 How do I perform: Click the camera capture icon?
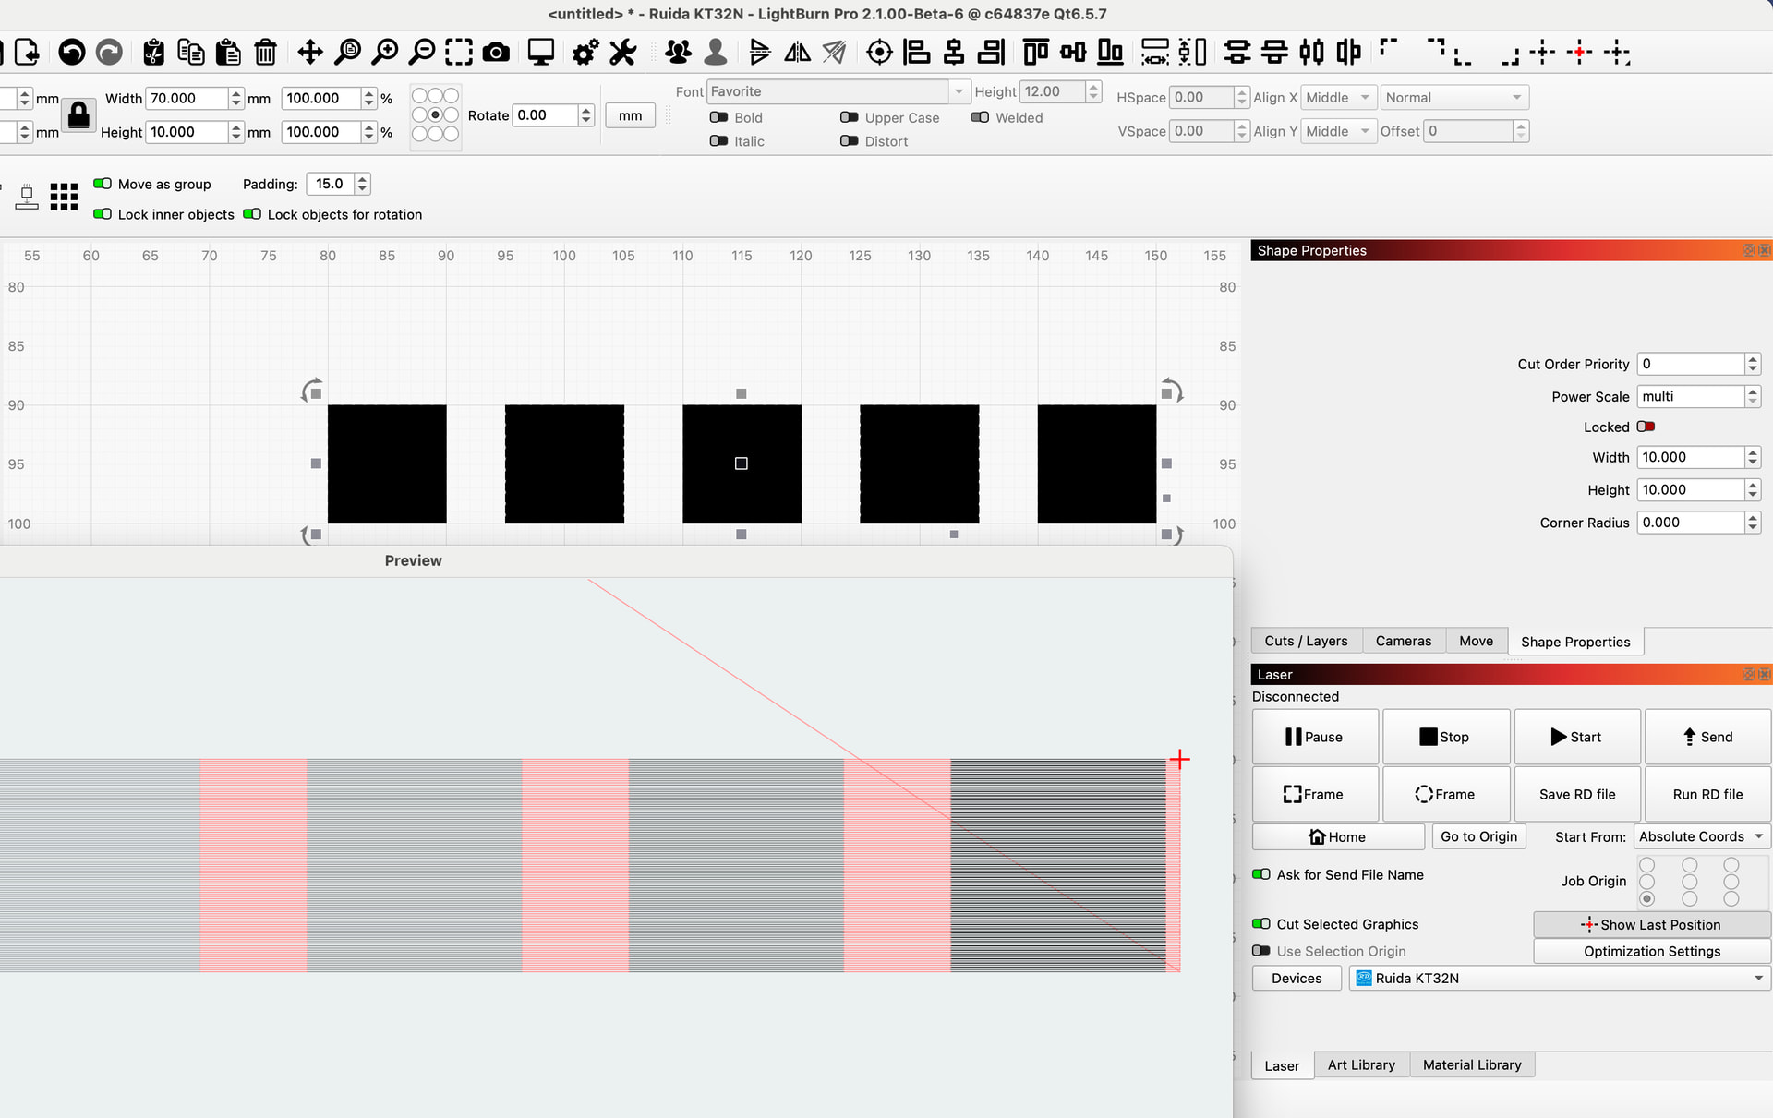click(496, 53)
